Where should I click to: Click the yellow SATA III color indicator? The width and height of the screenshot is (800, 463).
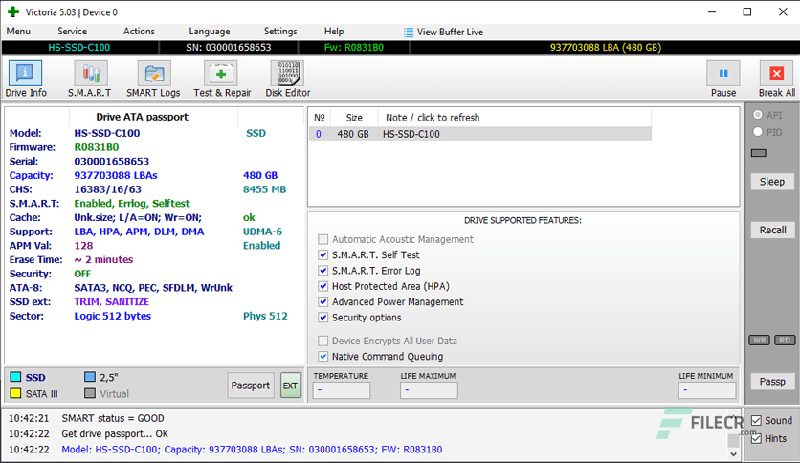(15, 393)
